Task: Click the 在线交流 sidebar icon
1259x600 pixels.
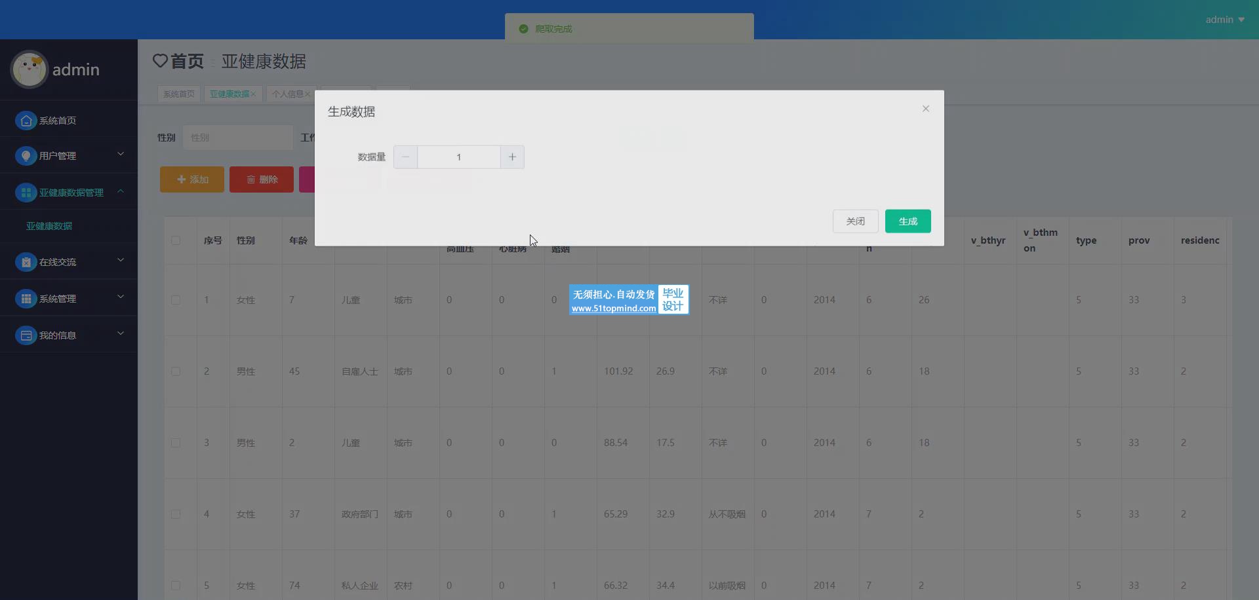Action: 26,262
